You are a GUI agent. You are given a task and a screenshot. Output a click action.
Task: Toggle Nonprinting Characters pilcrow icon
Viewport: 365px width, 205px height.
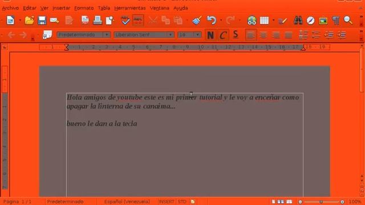tap(336, 20)
